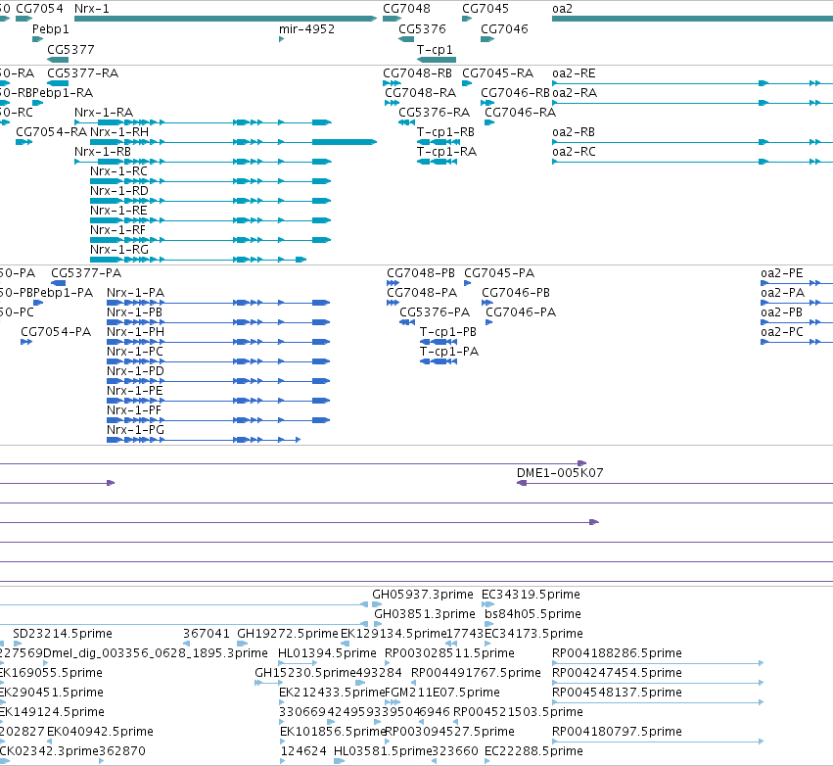The width and height of the screenshot is (833, 766).
Task: Click the EC34319.5prime EST label
Action: tap(531, 595)
